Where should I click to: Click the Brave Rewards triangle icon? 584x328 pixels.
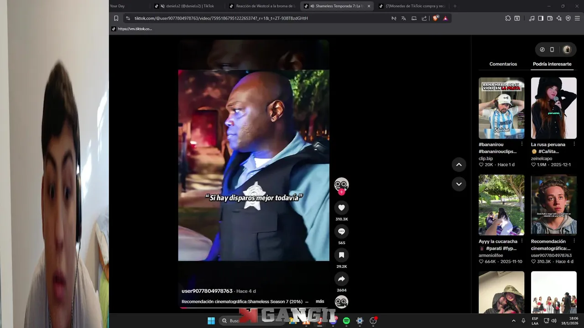click(445, 18)
